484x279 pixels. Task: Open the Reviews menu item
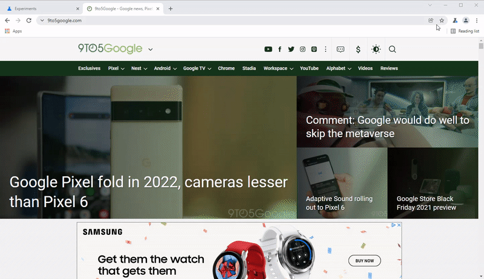pos(389,68)
